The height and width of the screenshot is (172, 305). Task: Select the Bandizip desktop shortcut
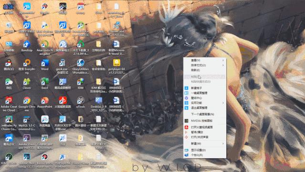[x=27, y=46]
